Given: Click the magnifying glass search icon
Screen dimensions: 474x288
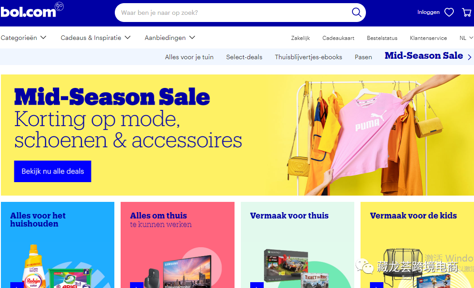Looking at the screenshot, I should coord(357,13).
